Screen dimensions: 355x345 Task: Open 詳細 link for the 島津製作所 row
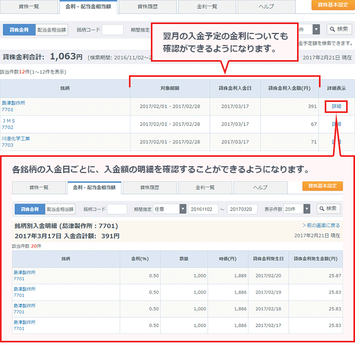tap(336, 106)
